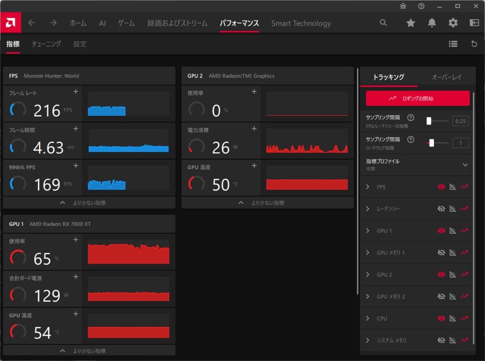Click logging trend icon in GPU 1 row

(x=464, y=231)
